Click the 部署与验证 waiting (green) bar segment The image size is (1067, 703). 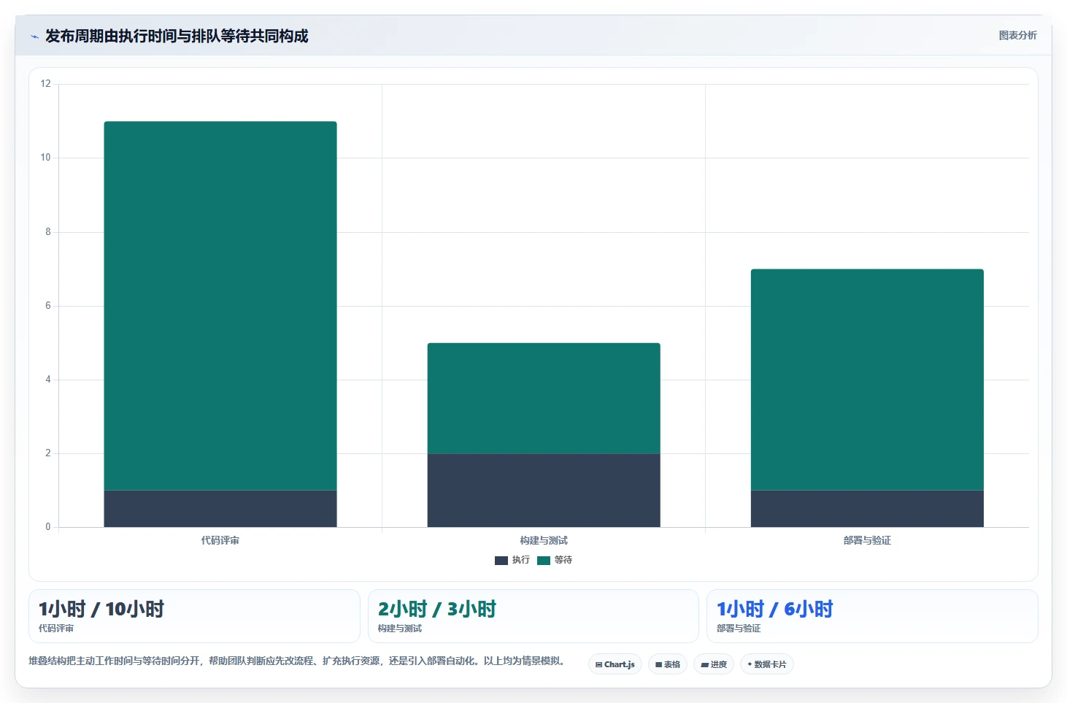867,380
